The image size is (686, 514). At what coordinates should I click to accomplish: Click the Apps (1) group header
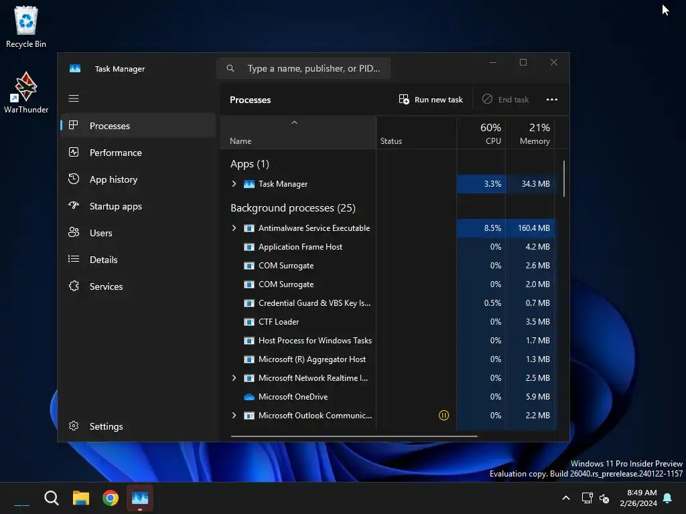click(x=249, y=164)
